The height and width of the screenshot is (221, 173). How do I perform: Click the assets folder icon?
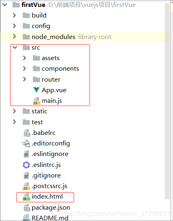tap(36, 58)
